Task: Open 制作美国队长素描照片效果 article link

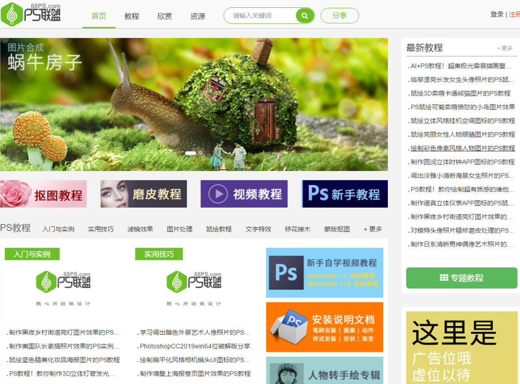Action: click(63, 346)
